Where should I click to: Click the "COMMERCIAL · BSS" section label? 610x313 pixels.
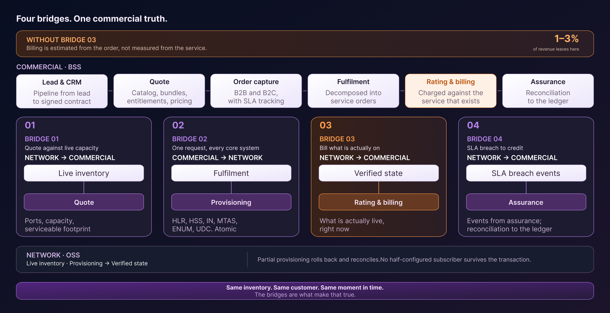[49, 67]
